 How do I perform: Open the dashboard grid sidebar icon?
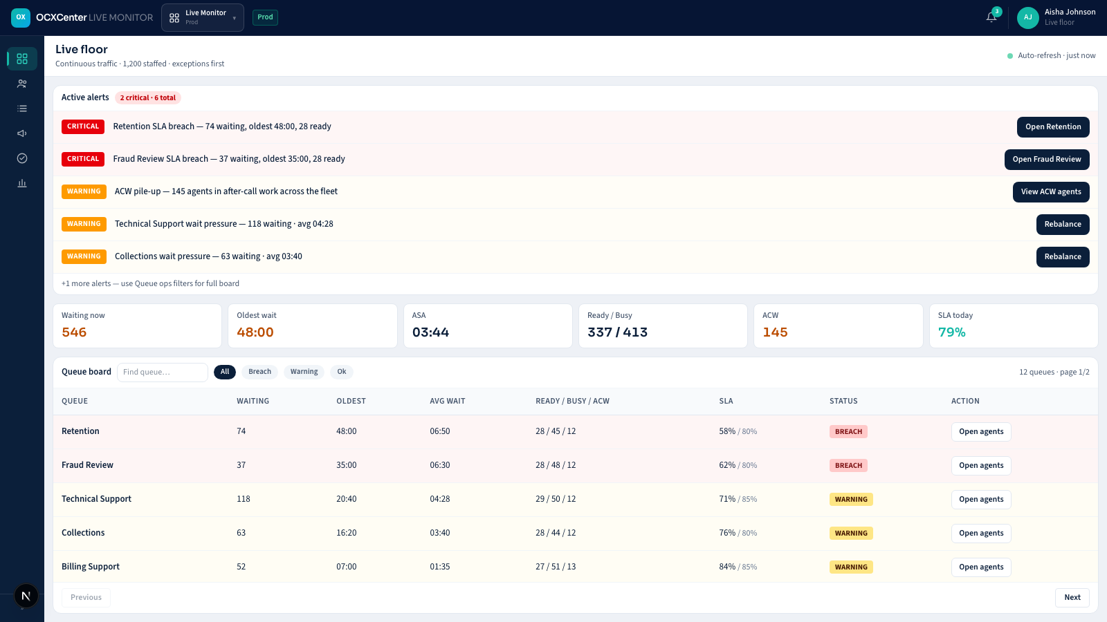[22, 59]
